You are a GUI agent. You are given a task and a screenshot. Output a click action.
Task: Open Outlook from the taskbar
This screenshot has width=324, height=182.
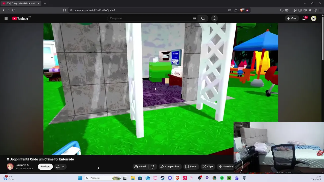click(x=148, y=178)
